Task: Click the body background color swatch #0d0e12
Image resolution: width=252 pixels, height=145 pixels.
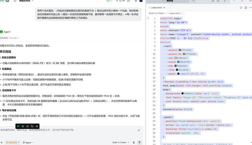Action: pos(182,94)
